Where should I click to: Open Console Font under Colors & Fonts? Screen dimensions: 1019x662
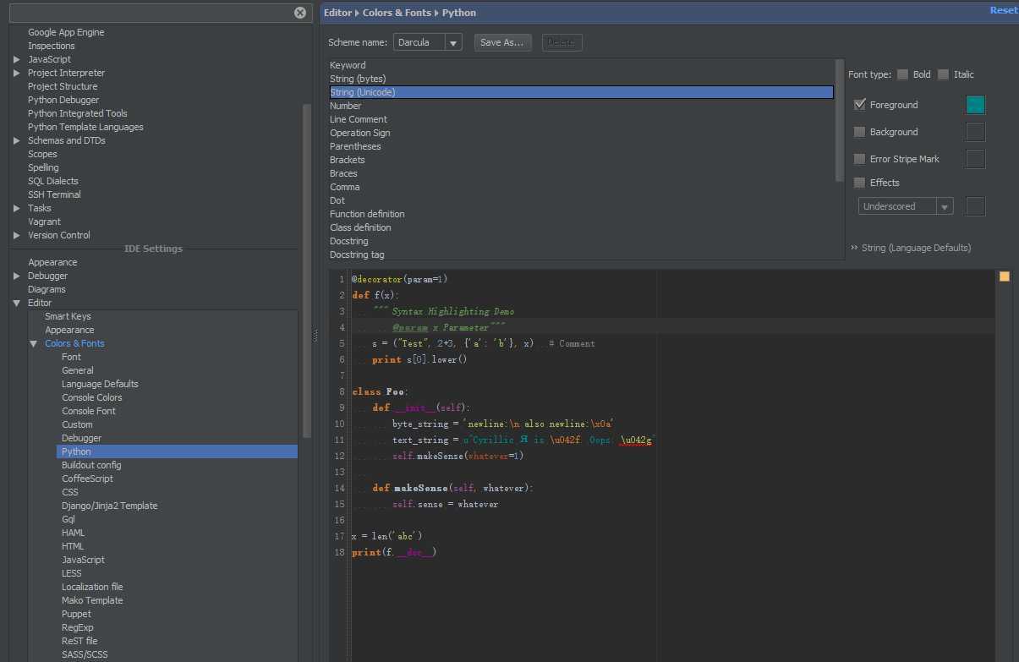[x=89, y=411]
